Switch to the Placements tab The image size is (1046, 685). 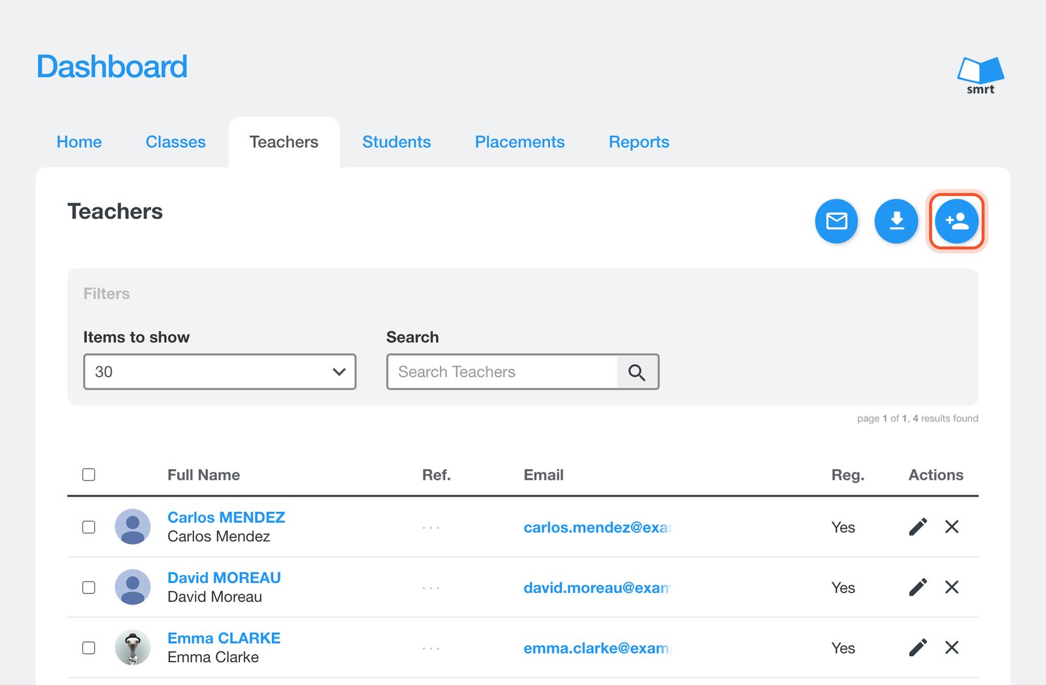[x=520, y=142]
